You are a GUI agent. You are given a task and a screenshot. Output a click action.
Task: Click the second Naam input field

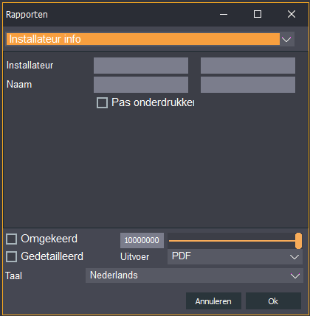pyautogui.click(x=248, y=85)
